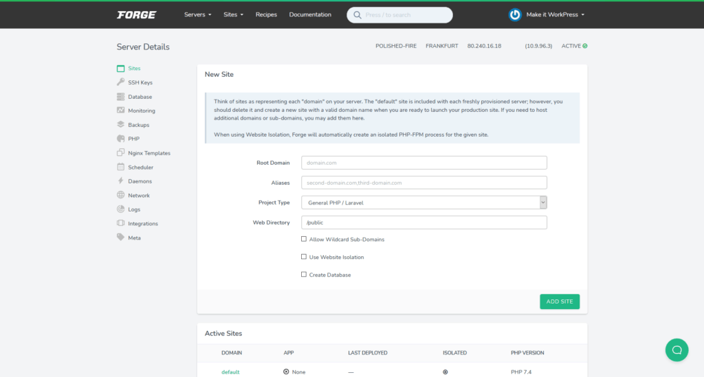Click the Network globe icon
The height and width of the screenshot is (377, 704).
point(120,195)
